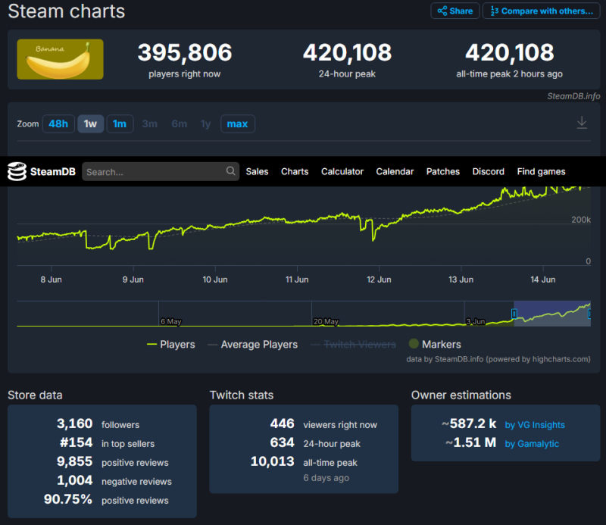Screen dimensions: 606x525
Task: Click the #154 in top sellers value
Action: [x=77, y=442]
